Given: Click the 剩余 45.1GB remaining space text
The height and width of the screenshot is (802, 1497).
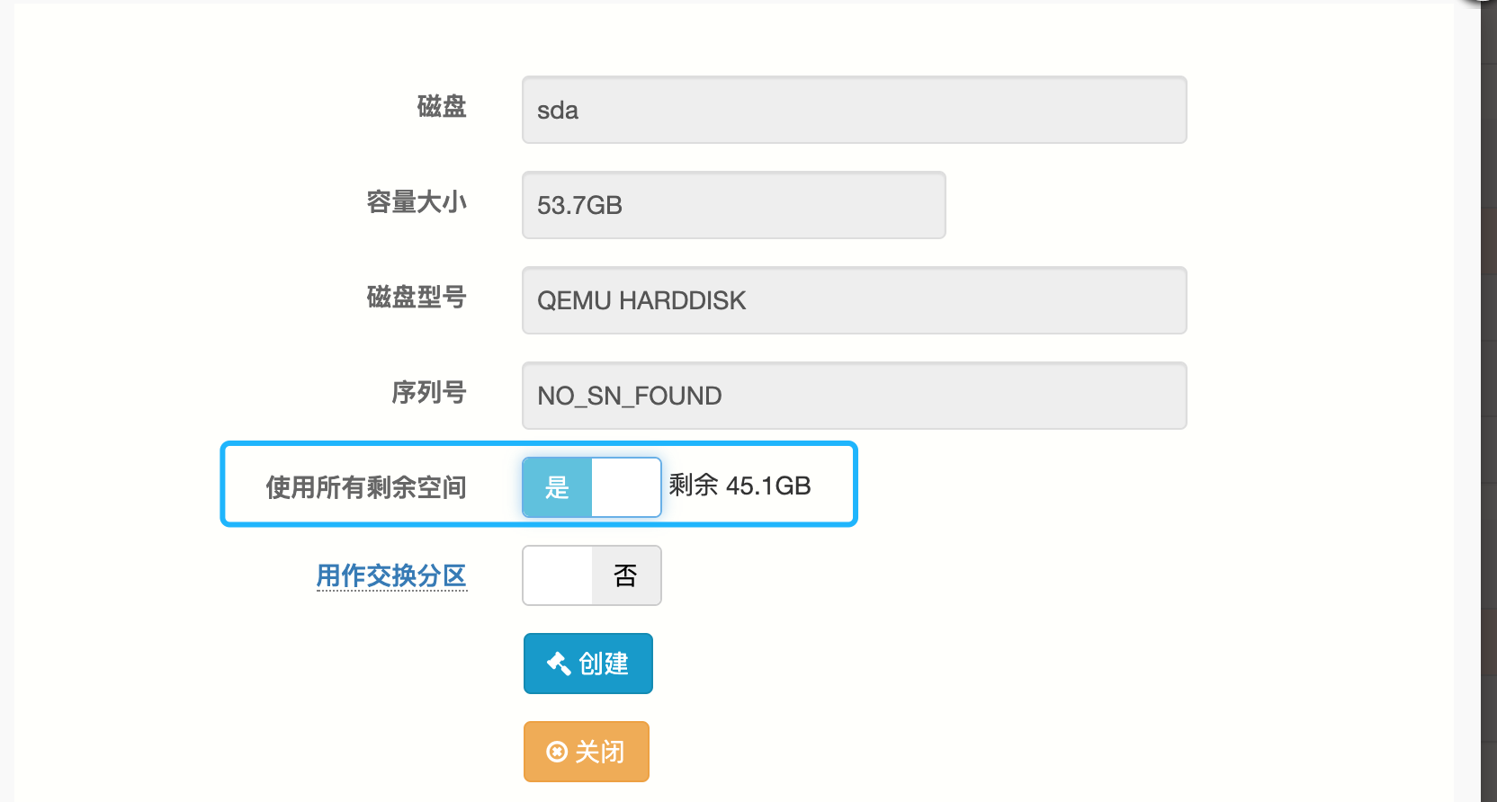Looking at the screenshot, I should 740,486.
